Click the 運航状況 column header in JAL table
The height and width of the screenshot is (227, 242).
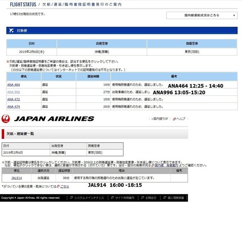point(43,171)
